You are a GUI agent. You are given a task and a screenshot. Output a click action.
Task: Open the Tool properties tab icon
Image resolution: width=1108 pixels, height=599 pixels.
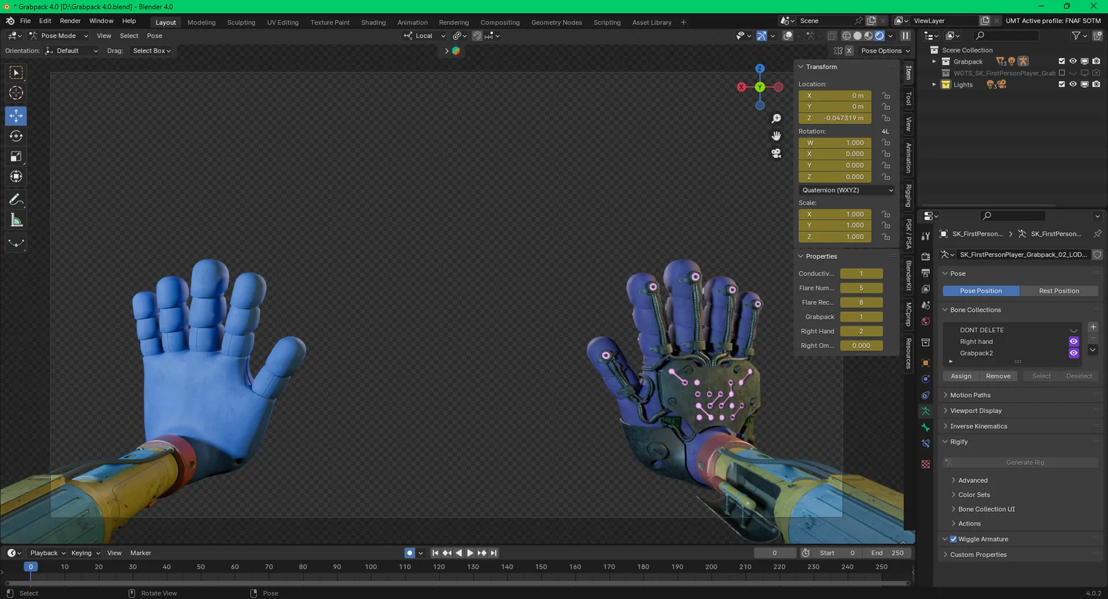tap(926, 237)
